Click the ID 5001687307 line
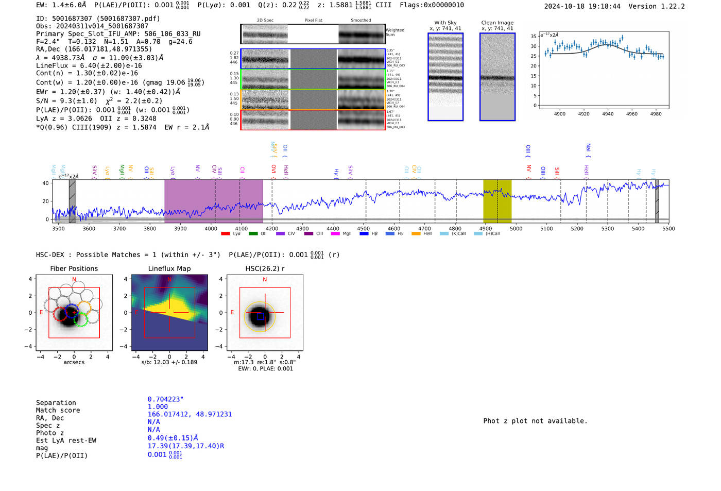Screen dimensions: 721x491 click(x=98, y=19)
